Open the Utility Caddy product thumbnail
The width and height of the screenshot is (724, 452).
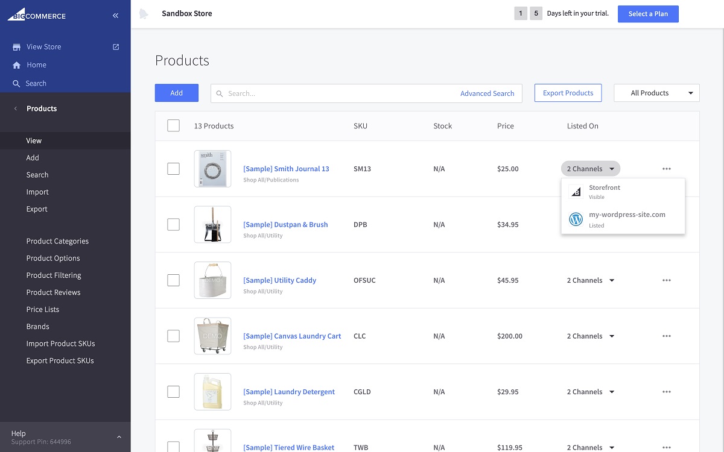(x=212, y=280)
